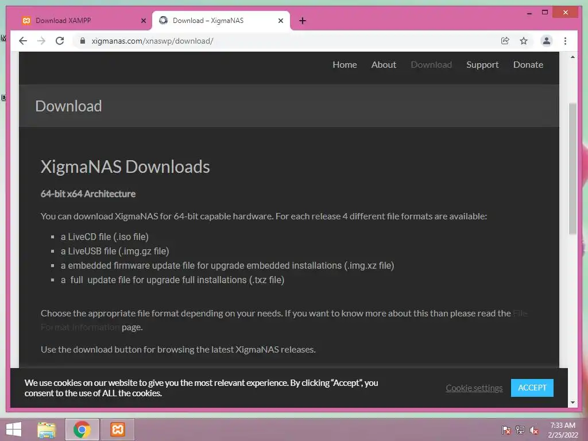This screenshot has width=588, height=441.
Task: Minimize the Chrome window
Action: tap(529, 13)
